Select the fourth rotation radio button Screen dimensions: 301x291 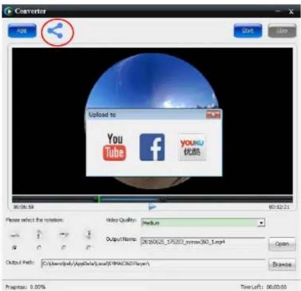pyautogui.click(x=88, y=248)
